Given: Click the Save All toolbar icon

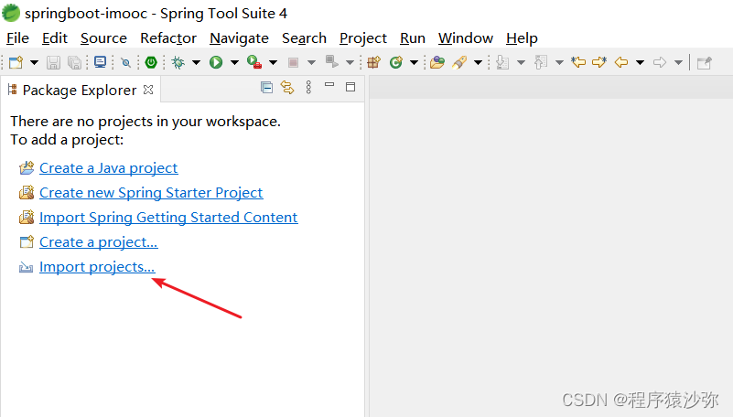Looking at the screenshot, I should pos(74,62).
